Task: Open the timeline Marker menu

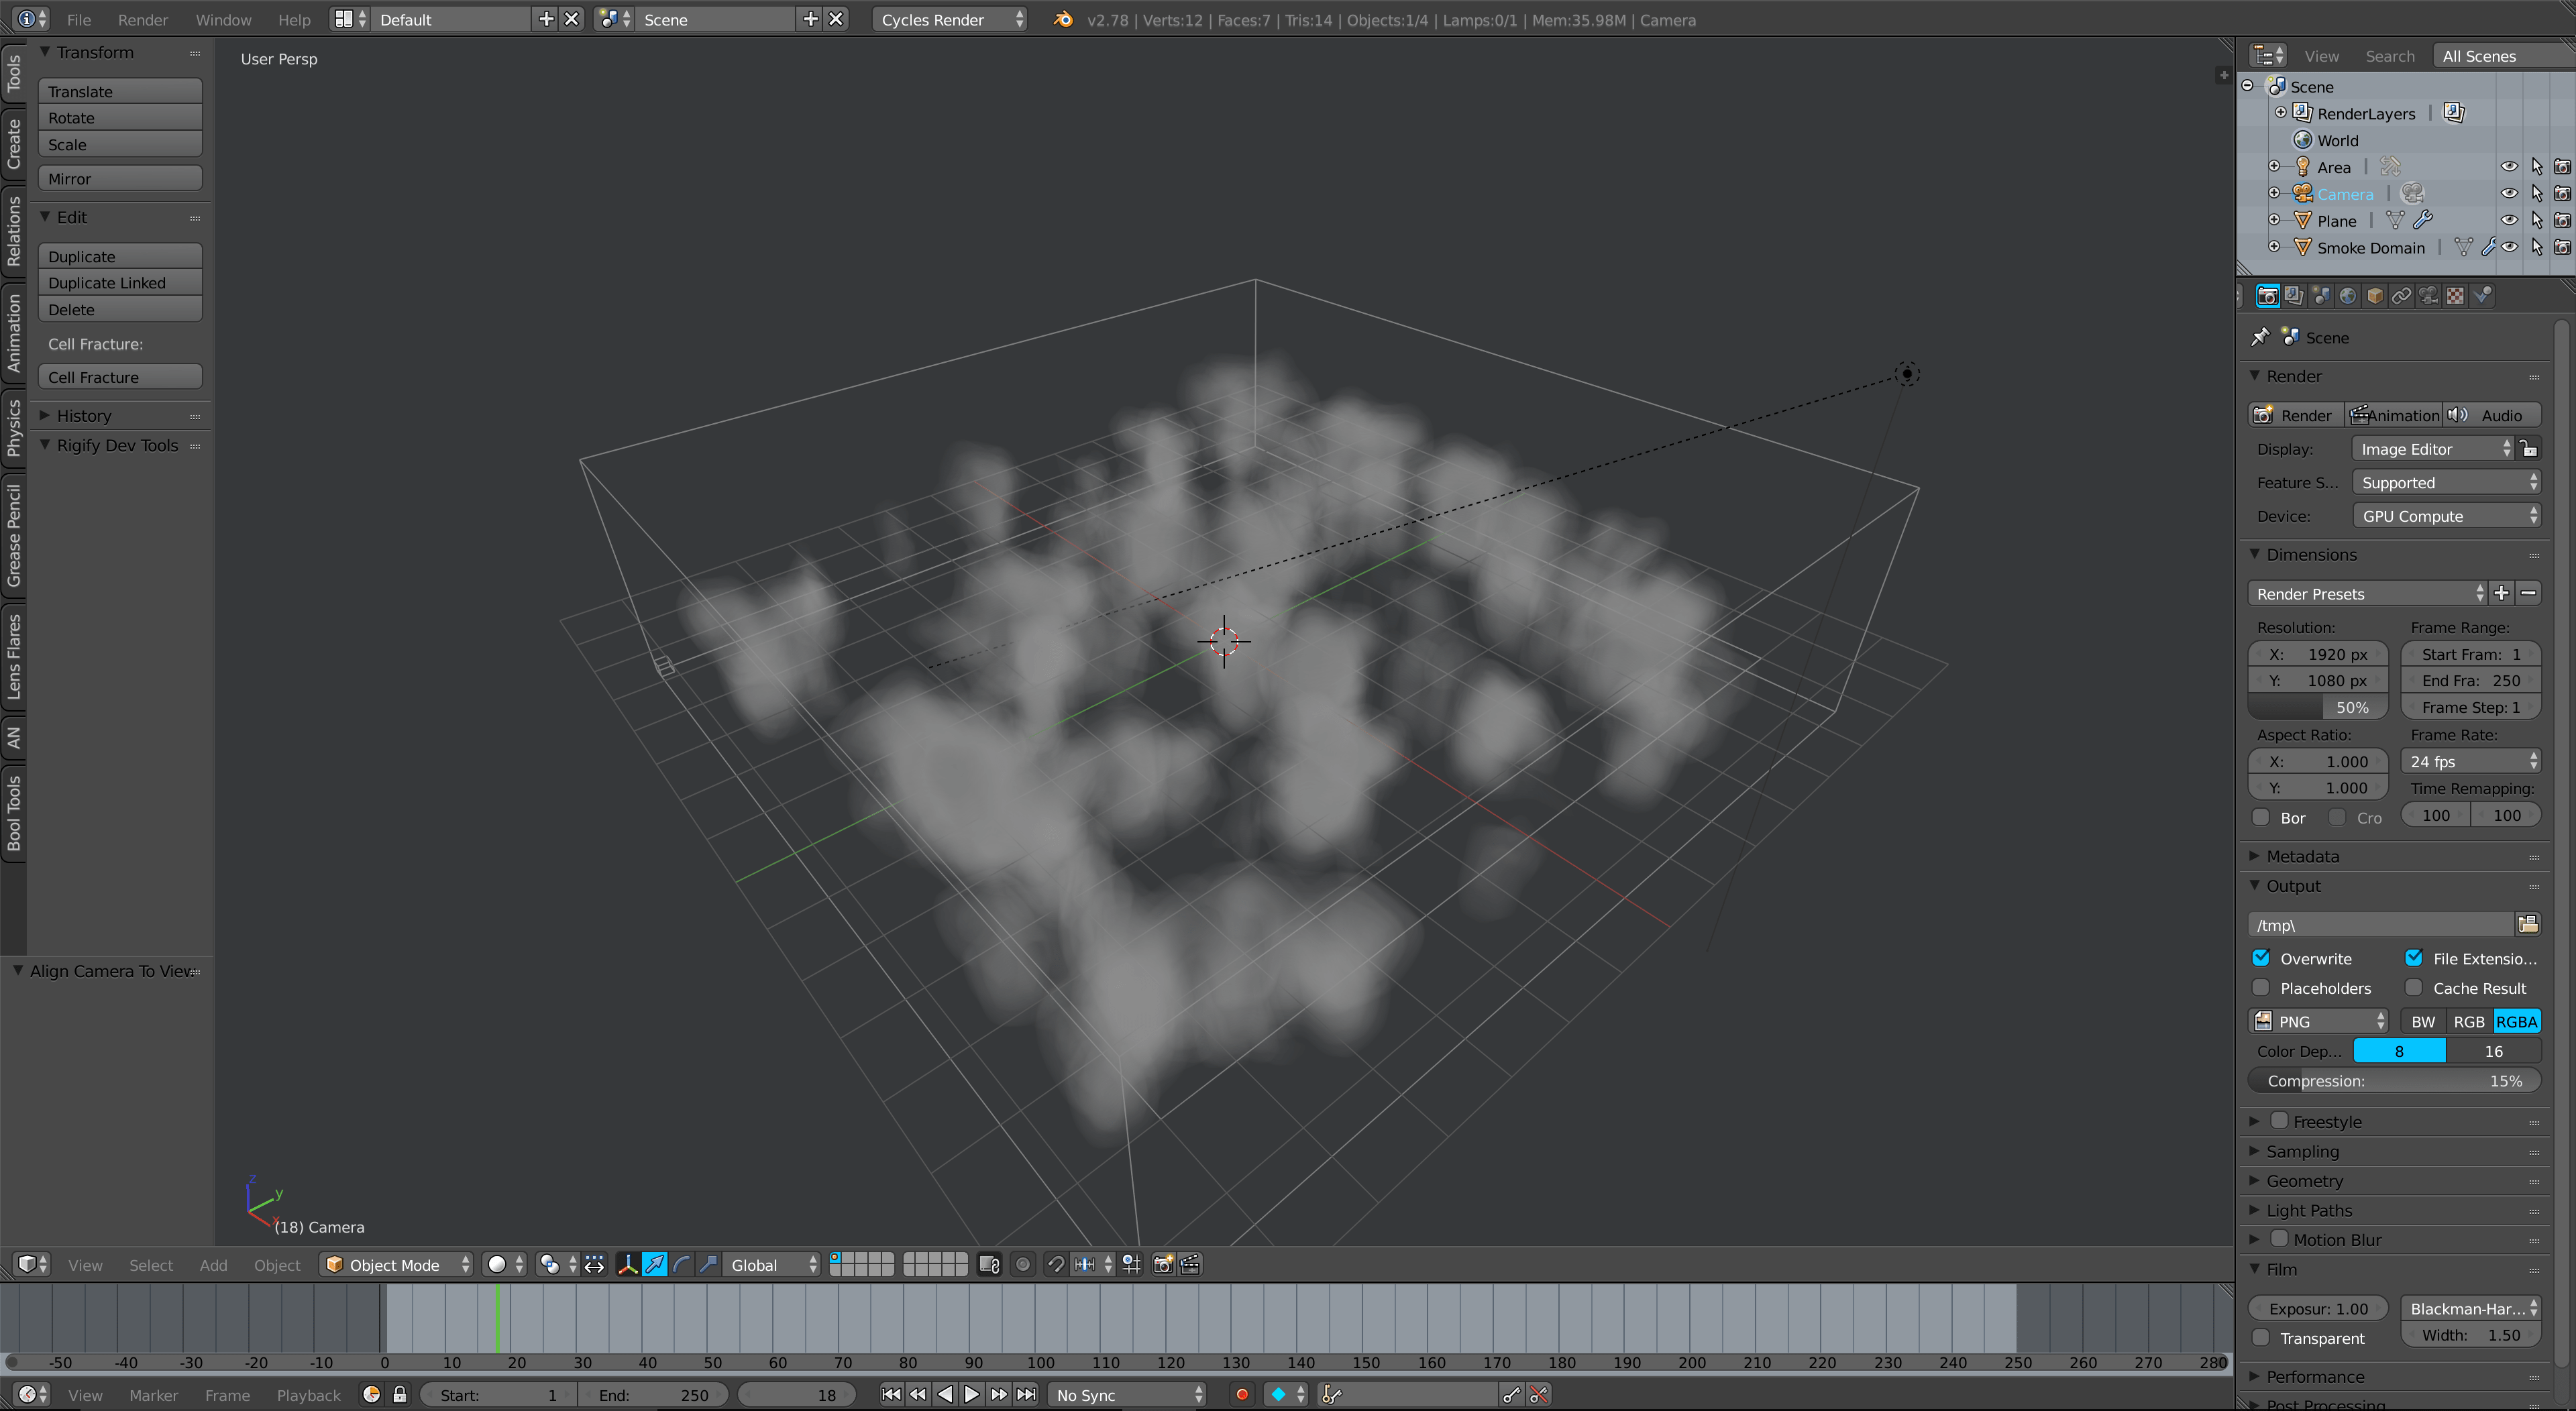Action: pos(153,1395)
